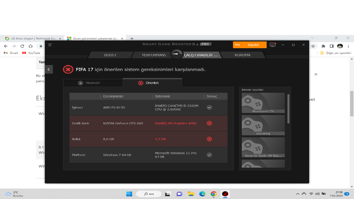Click the NVIDIA GeForce GTX 660 text
The image size is (354, 199).
click(x=123, y=123)
